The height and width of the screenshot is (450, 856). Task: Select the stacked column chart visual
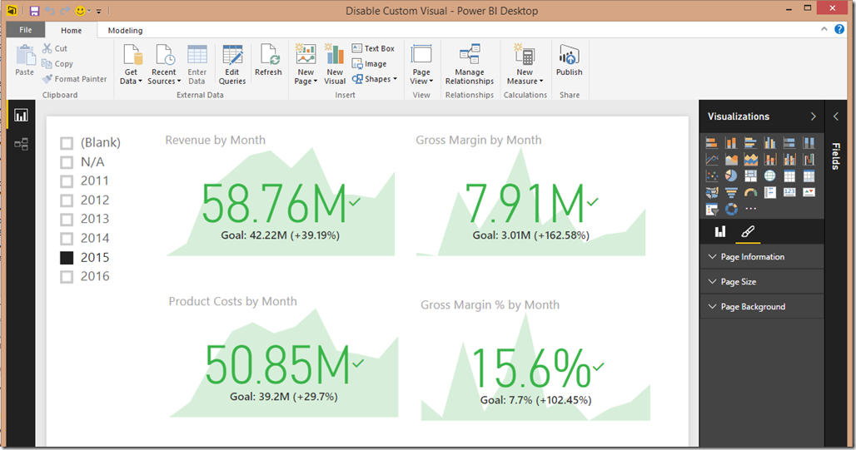(731, 143)
